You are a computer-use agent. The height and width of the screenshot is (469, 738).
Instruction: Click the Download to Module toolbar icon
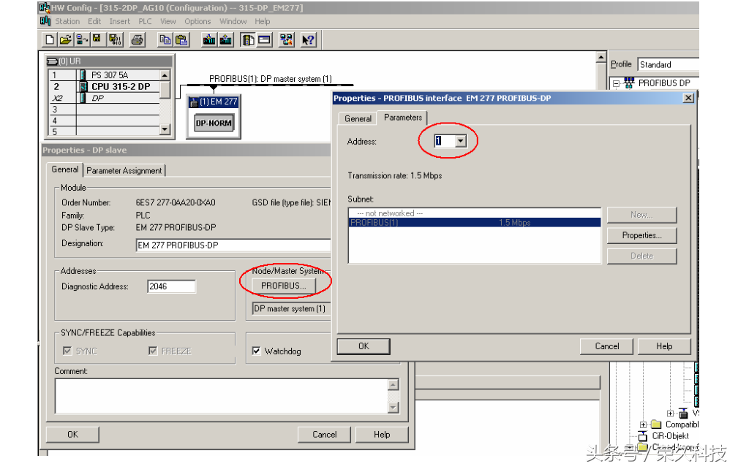(209, 40)
